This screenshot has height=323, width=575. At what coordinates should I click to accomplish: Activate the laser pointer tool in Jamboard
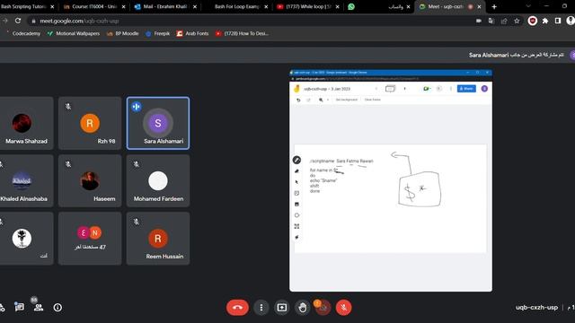(296, 237)
